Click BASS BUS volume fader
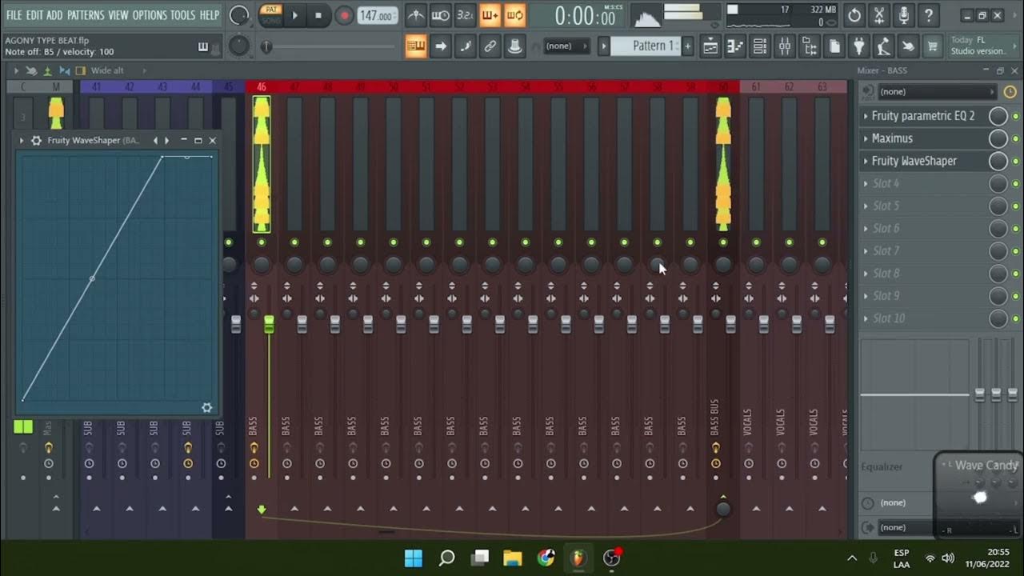Image resolution: width=1024 pixels, height=576 pixels. coord(730,324)
